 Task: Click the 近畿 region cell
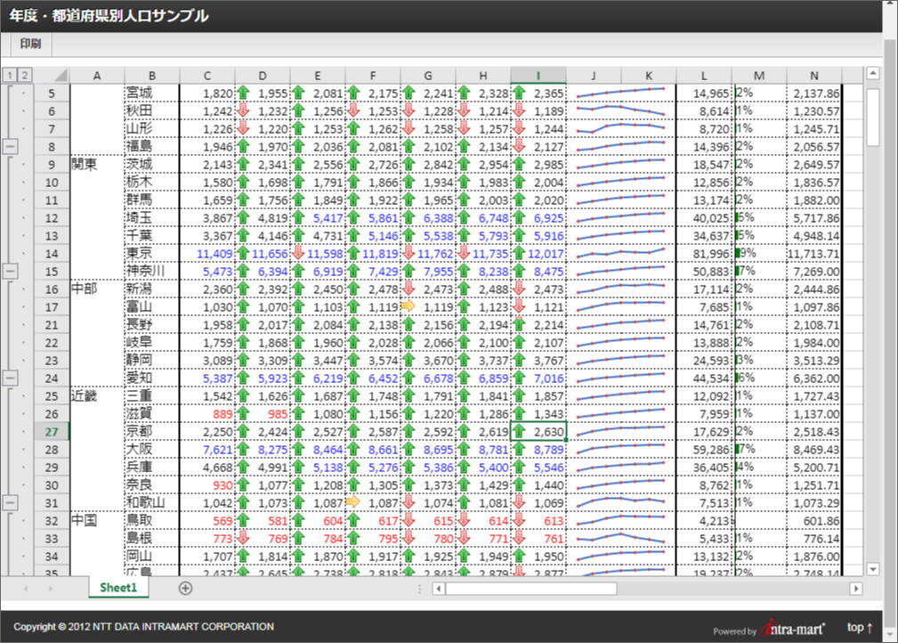97,396
